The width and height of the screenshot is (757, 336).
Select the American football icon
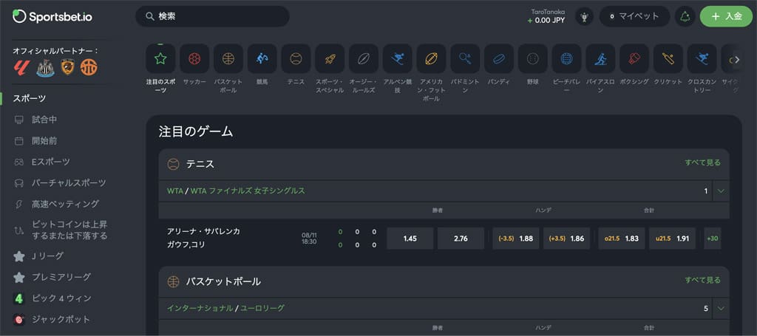[431, 59]
